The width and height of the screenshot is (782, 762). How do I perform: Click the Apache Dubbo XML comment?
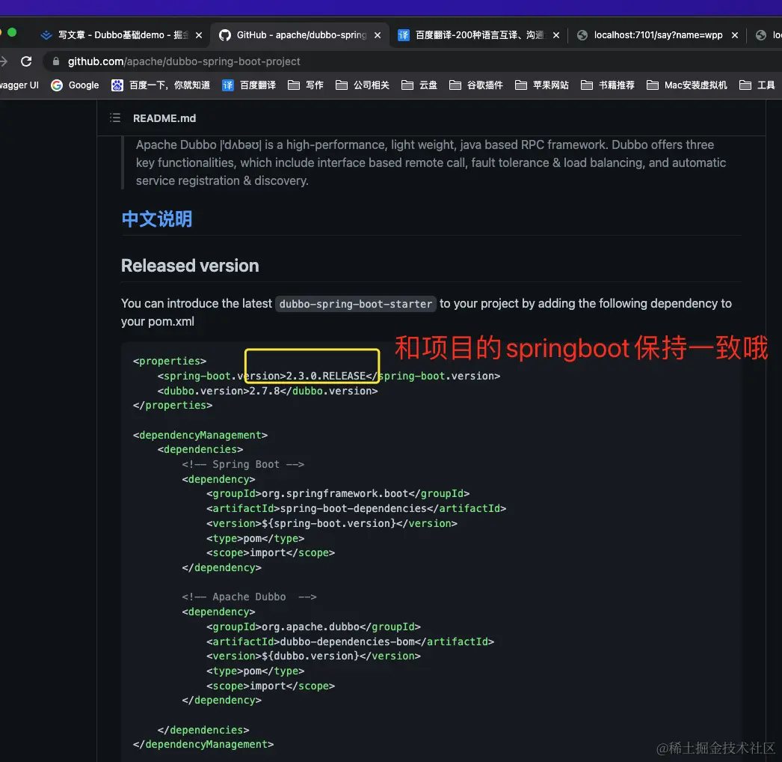click(x=249, y=597)
